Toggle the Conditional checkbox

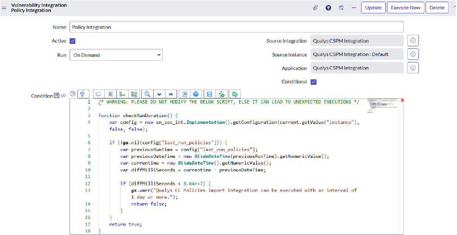coord(314,82)
